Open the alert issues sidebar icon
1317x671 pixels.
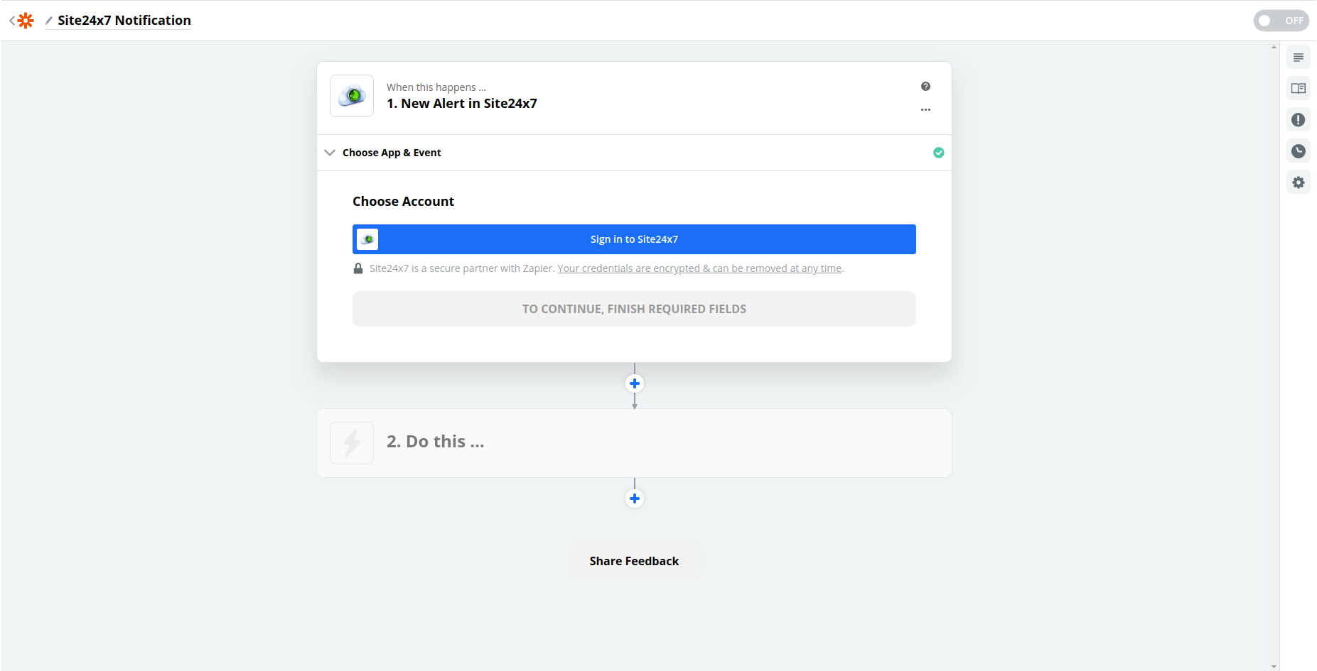[x=1298, y=120]
